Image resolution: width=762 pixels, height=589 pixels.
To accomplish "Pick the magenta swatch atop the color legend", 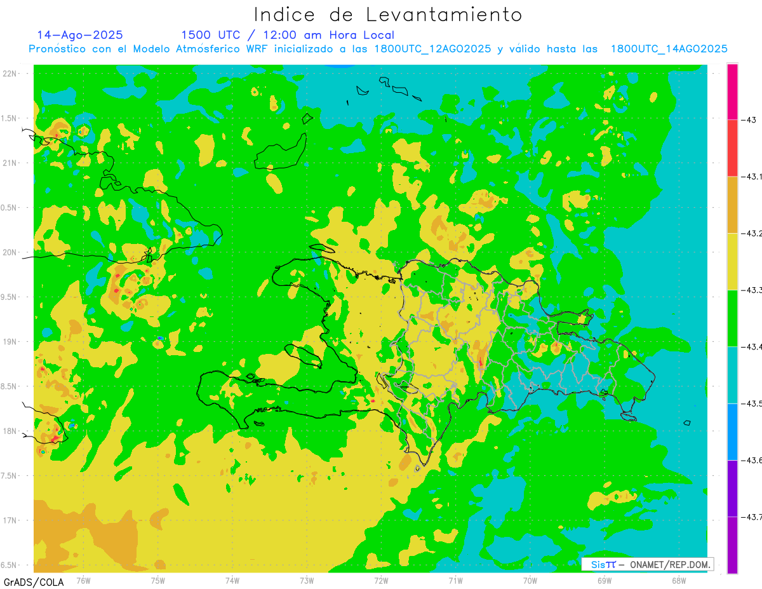I will 732,91.
